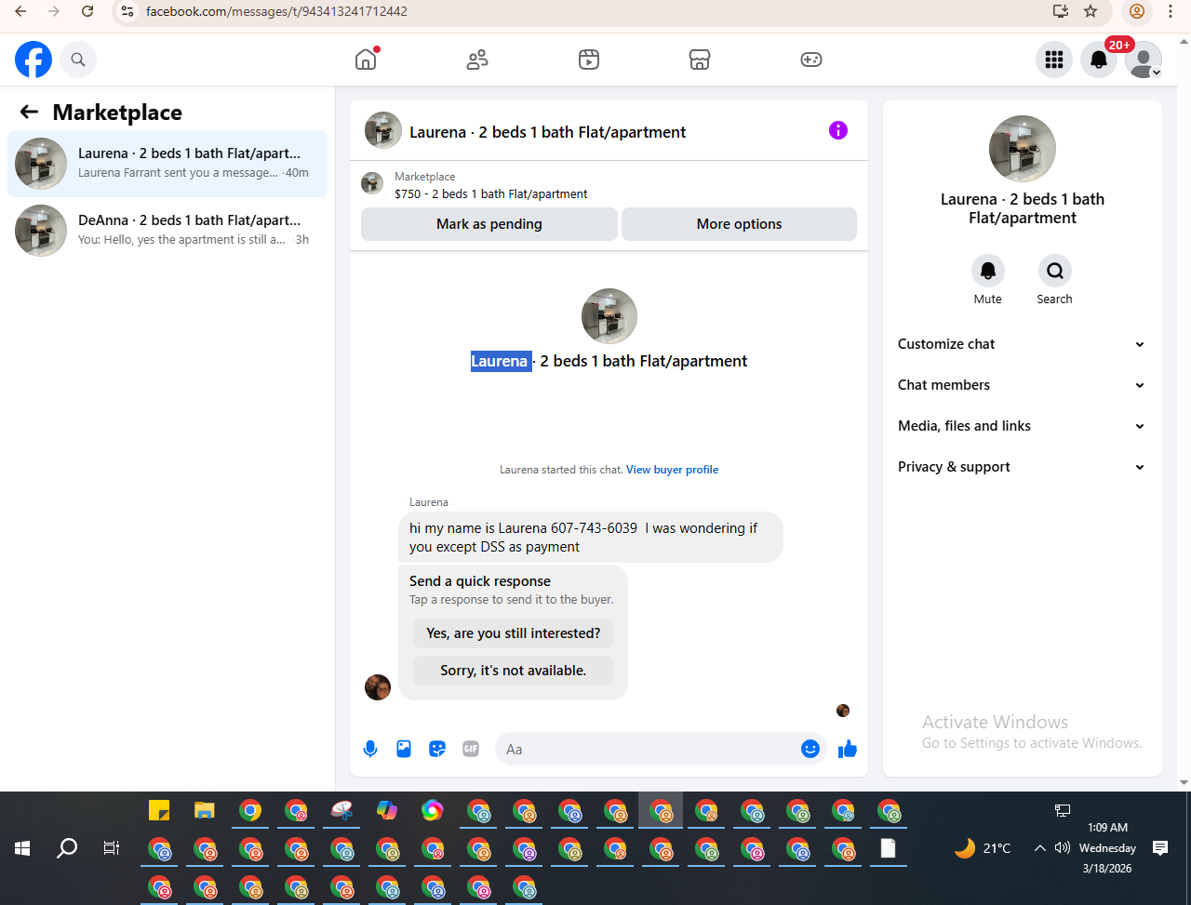Open Facebook notifications bell
This screenshot has height=905, width=1191.
point(1099,60)
